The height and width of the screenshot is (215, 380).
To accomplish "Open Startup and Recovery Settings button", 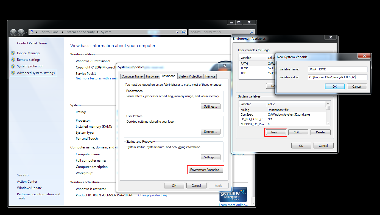I will click(211, 157).
